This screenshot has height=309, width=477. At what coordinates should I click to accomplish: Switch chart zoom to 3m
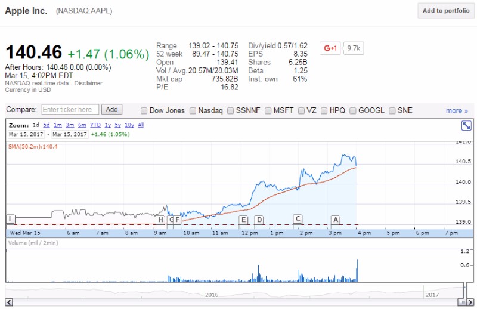pos(70,125)
